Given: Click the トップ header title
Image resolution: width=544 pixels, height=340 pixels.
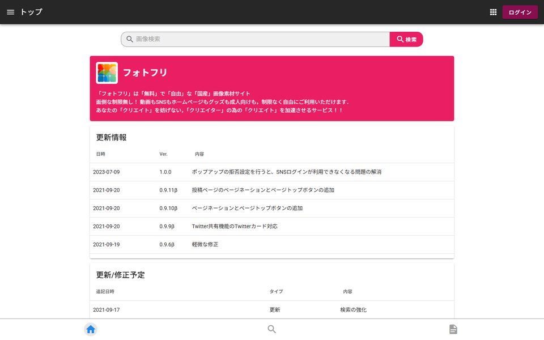Looking at the screenshot, I should [31, 12].
